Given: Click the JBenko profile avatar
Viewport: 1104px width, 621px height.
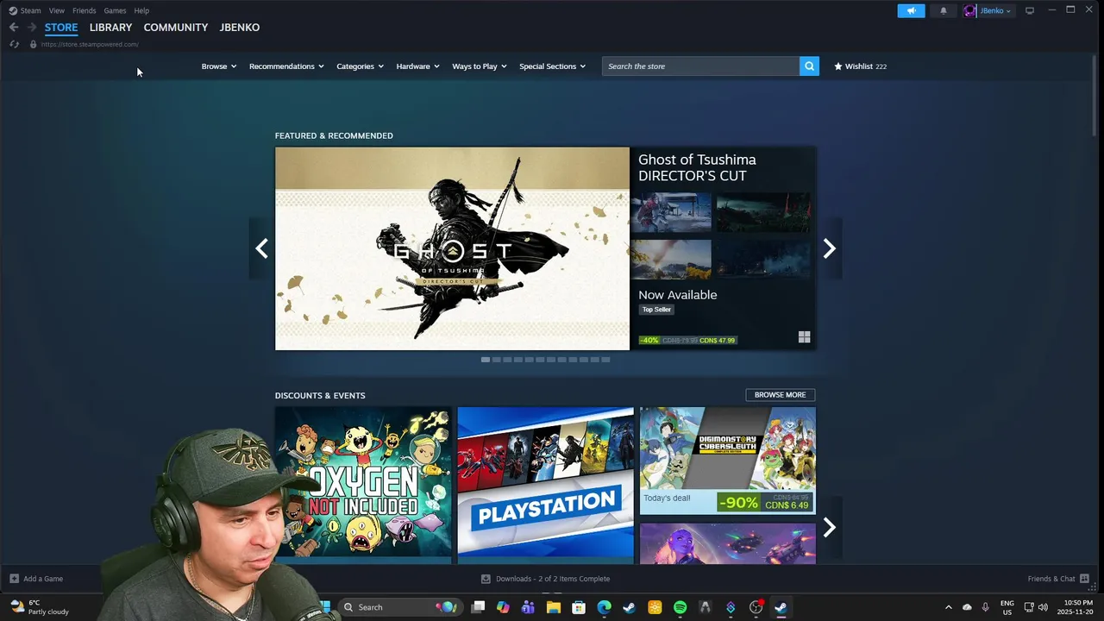Looking at the screenshot, I should point(970,10).
